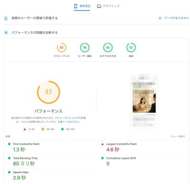Click the 80 ミリ秒 value
Image resolution: width=190 pixels, height=184 pixels.
(24, 164)
